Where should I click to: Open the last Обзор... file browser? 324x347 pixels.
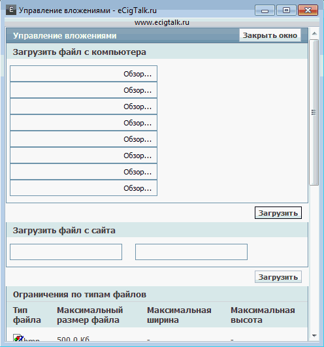tap(137, 188)
